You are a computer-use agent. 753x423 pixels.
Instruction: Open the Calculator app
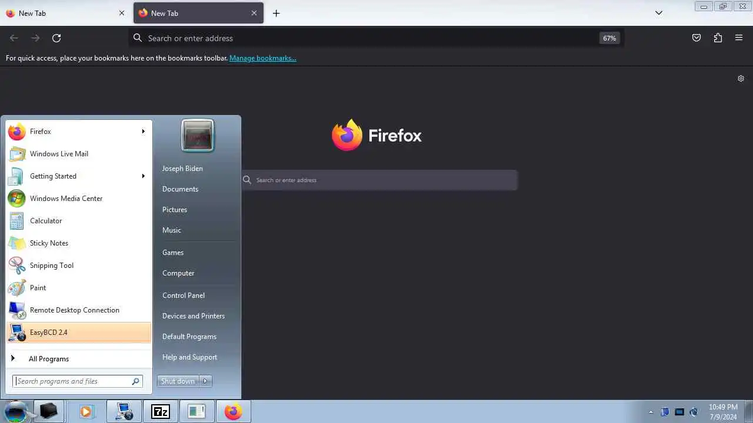78,221
